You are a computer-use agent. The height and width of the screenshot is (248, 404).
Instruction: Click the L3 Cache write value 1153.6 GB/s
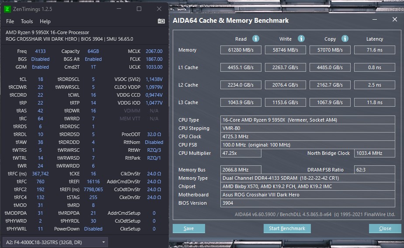pos(286,102)
